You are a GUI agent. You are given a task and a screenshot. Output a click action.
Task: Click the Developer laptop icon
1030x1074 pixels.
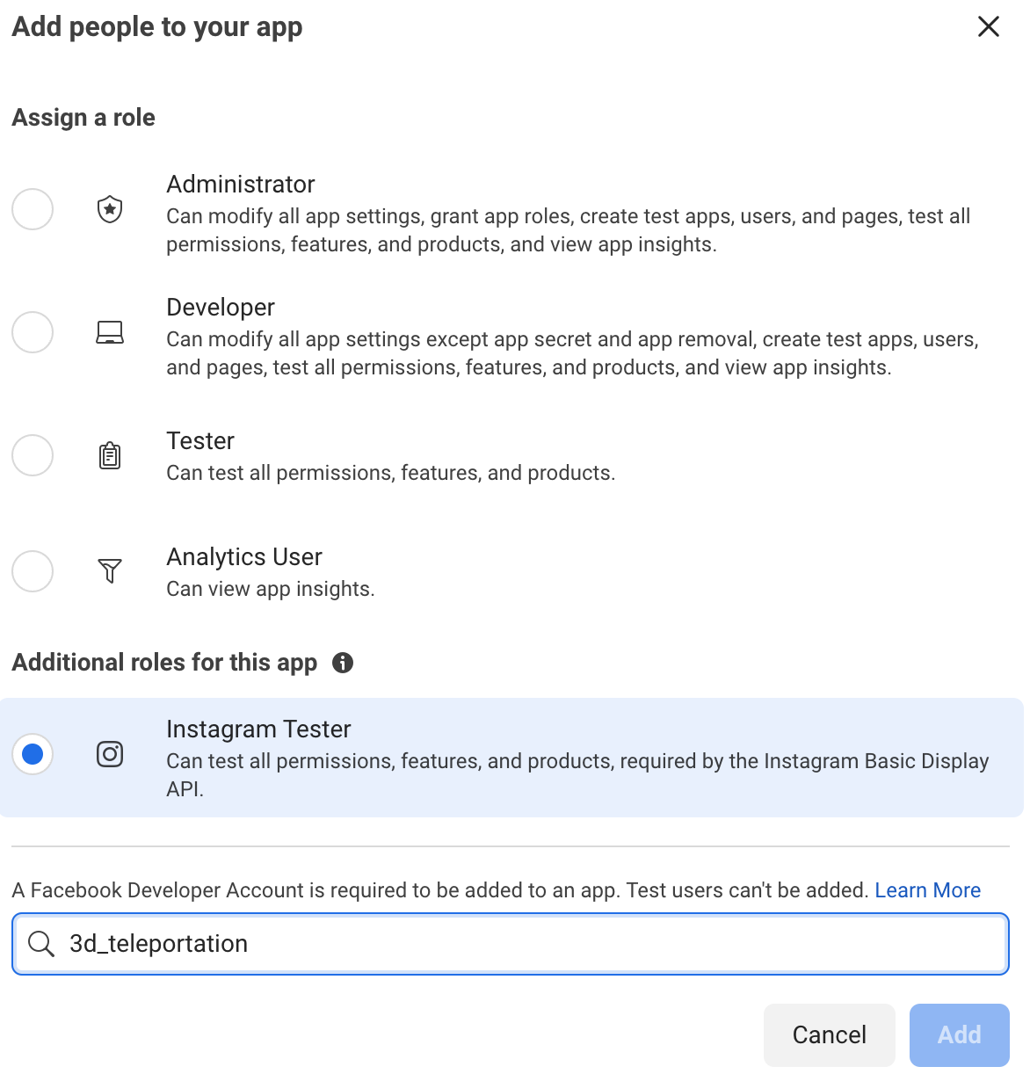pyautogui.click(x=110, y=332)
